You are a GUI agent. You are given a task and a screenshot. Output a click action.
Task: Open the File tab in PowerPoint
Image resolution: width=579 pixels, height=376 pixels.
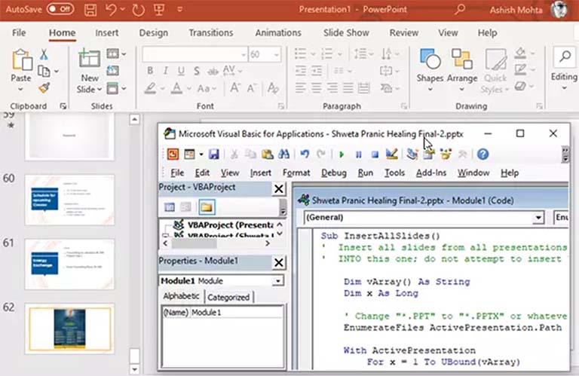point(19,33)
